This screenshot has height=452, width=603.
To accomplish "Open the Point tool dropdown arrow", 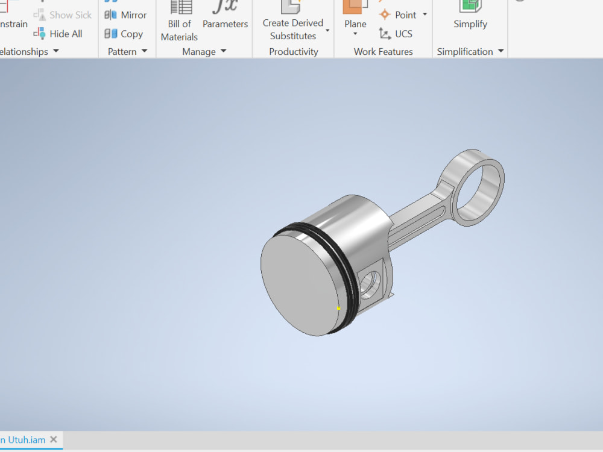I will pos(424,14).
